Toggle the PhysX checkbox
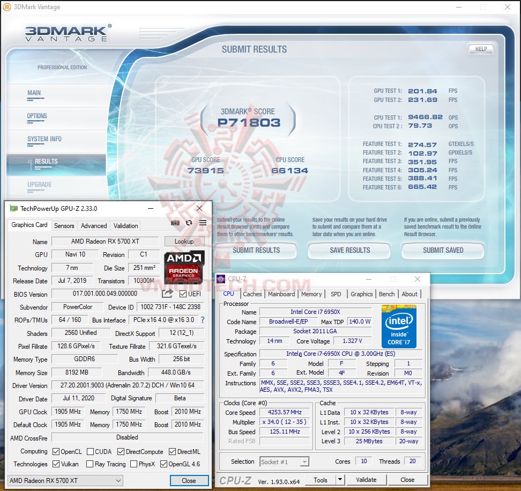521x491 pixels. (134, 464)
